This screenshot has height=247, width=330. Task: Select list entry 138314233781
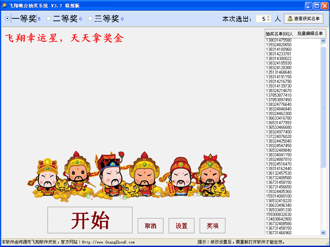pyautogui.click(x=279, y=54)
